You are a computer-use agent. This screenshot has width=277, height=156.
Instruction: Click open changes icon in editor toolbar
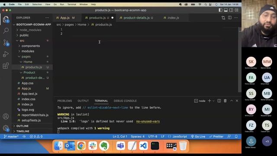(x=223, y=18)
